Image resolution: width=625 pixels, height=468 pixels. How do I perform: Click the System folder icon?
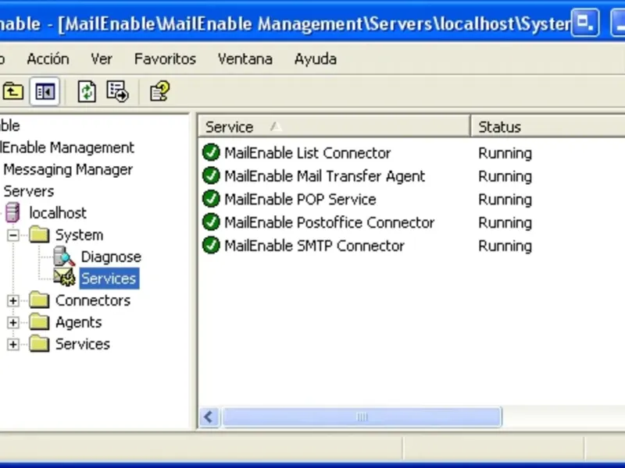click(39, 235)
